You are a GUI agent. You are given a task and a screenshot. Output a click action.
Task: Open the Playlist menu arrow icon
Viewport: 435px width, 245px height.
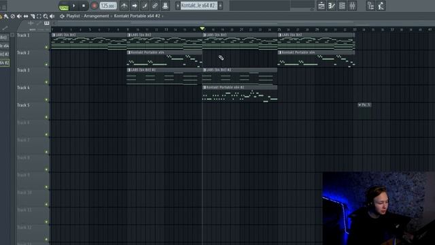click(x=62, y=16)
